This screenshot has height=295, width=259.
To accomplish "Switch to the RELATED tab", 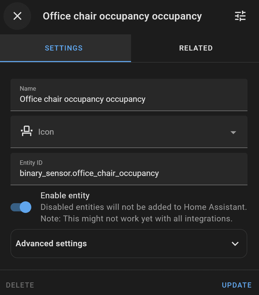I will click(196, 48).
